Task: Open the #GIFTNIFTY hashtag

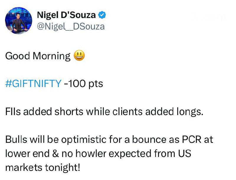Action: pos(33,84)
